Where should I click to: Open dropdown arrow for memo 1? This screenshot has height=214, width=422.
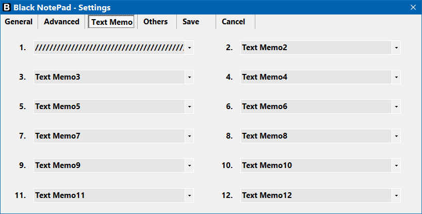coord(189,48)
